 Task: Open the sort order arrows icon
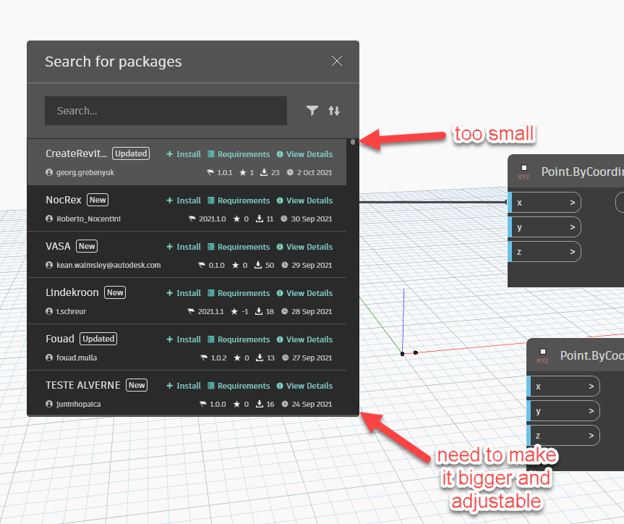click(334, 111)
